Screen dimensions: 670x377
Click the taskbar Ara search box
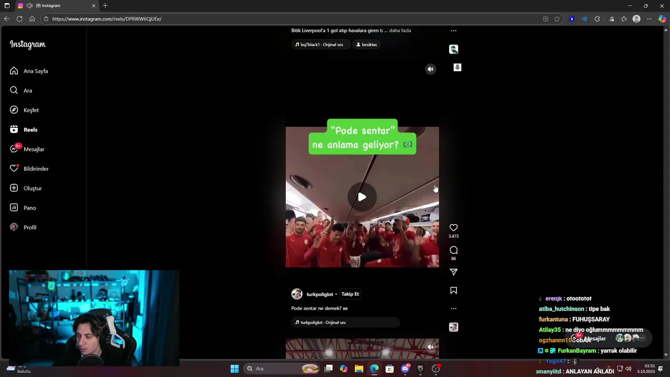pyautogui.click(x=283, y=369)
